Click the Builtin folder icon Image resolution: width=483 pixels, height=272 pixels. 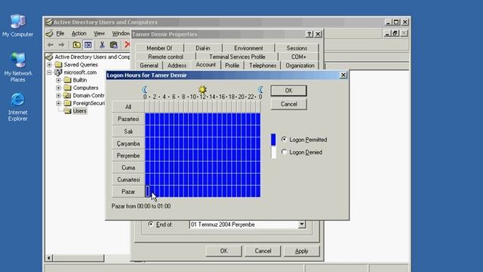coord(67,80)
